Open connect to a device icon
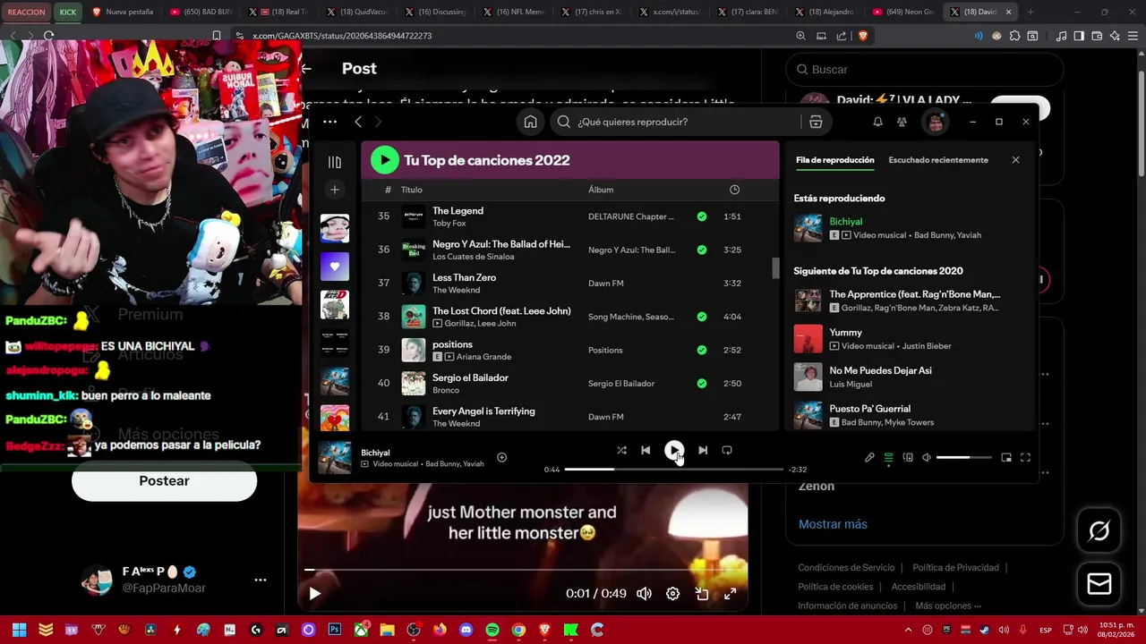 click(x=908, y=458)
